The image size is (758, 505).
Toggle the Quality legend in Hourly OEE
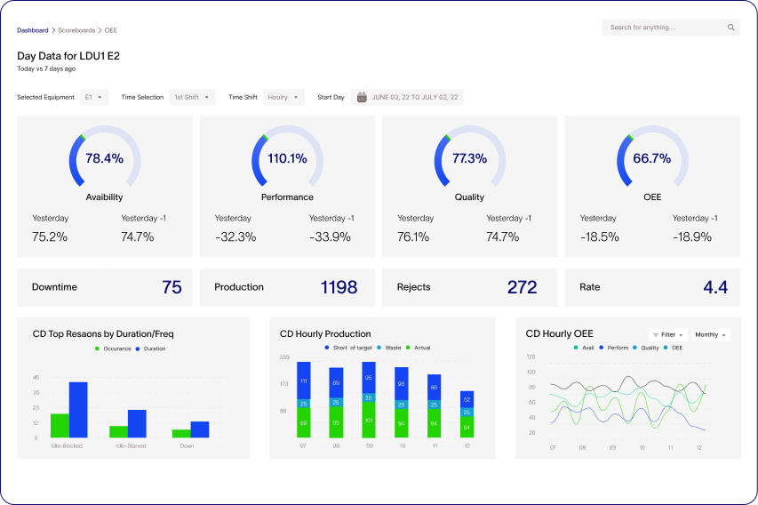pos(646,348)
